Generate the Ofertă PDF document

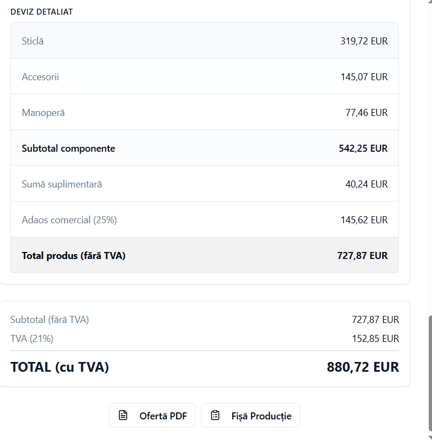click(152, 416)
